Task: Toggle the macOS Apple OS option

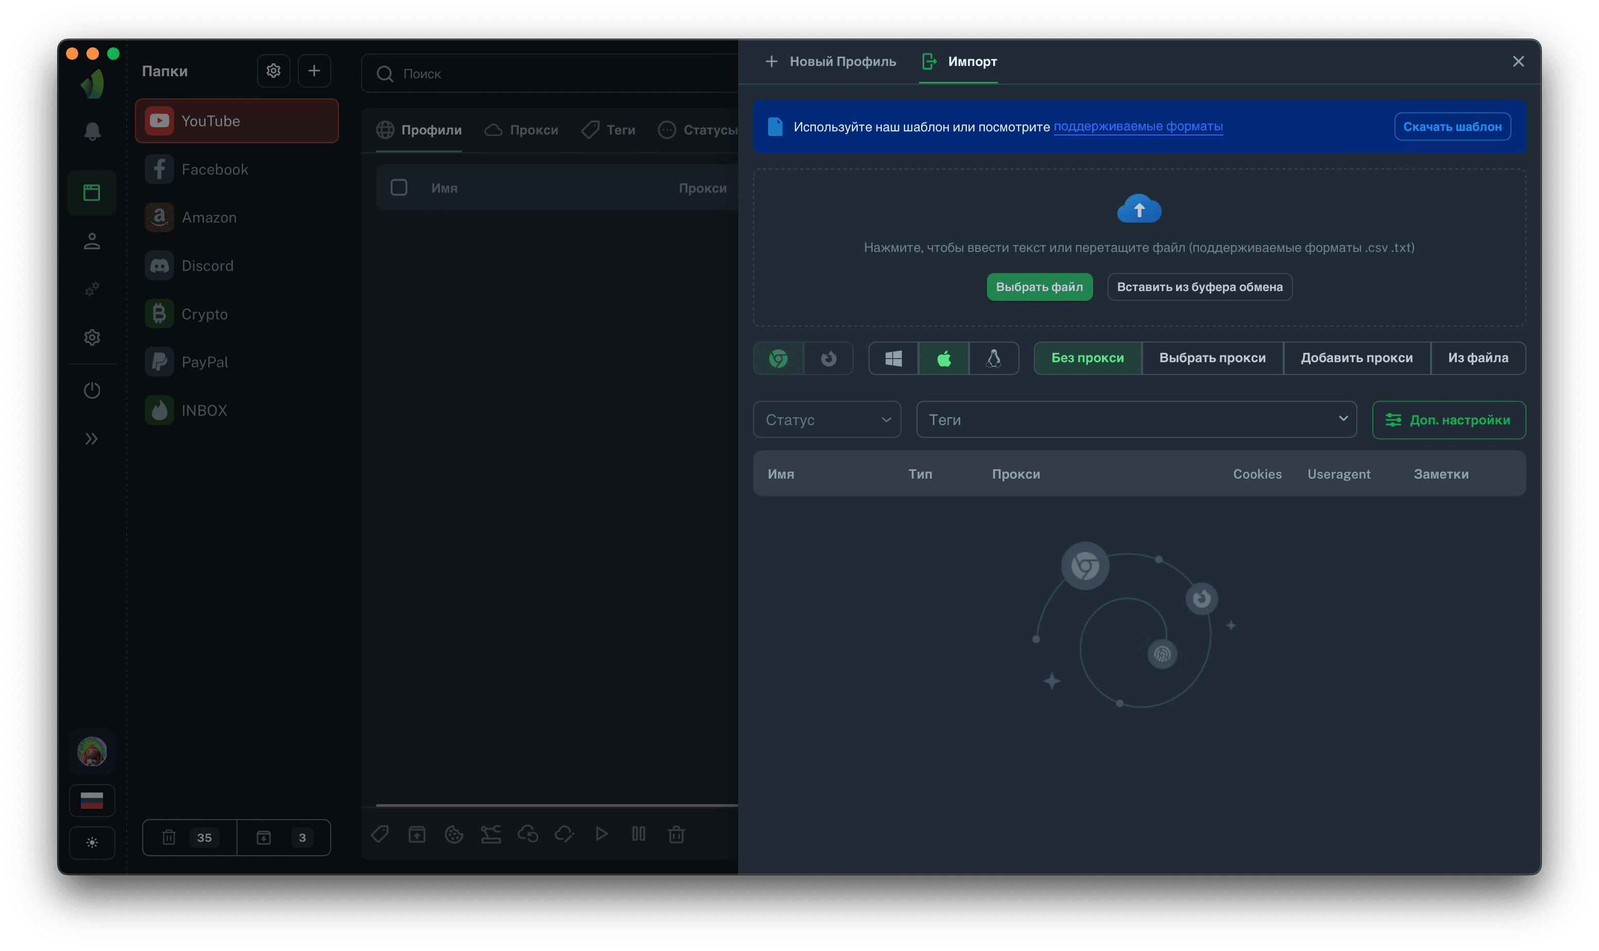Action: 943,358
